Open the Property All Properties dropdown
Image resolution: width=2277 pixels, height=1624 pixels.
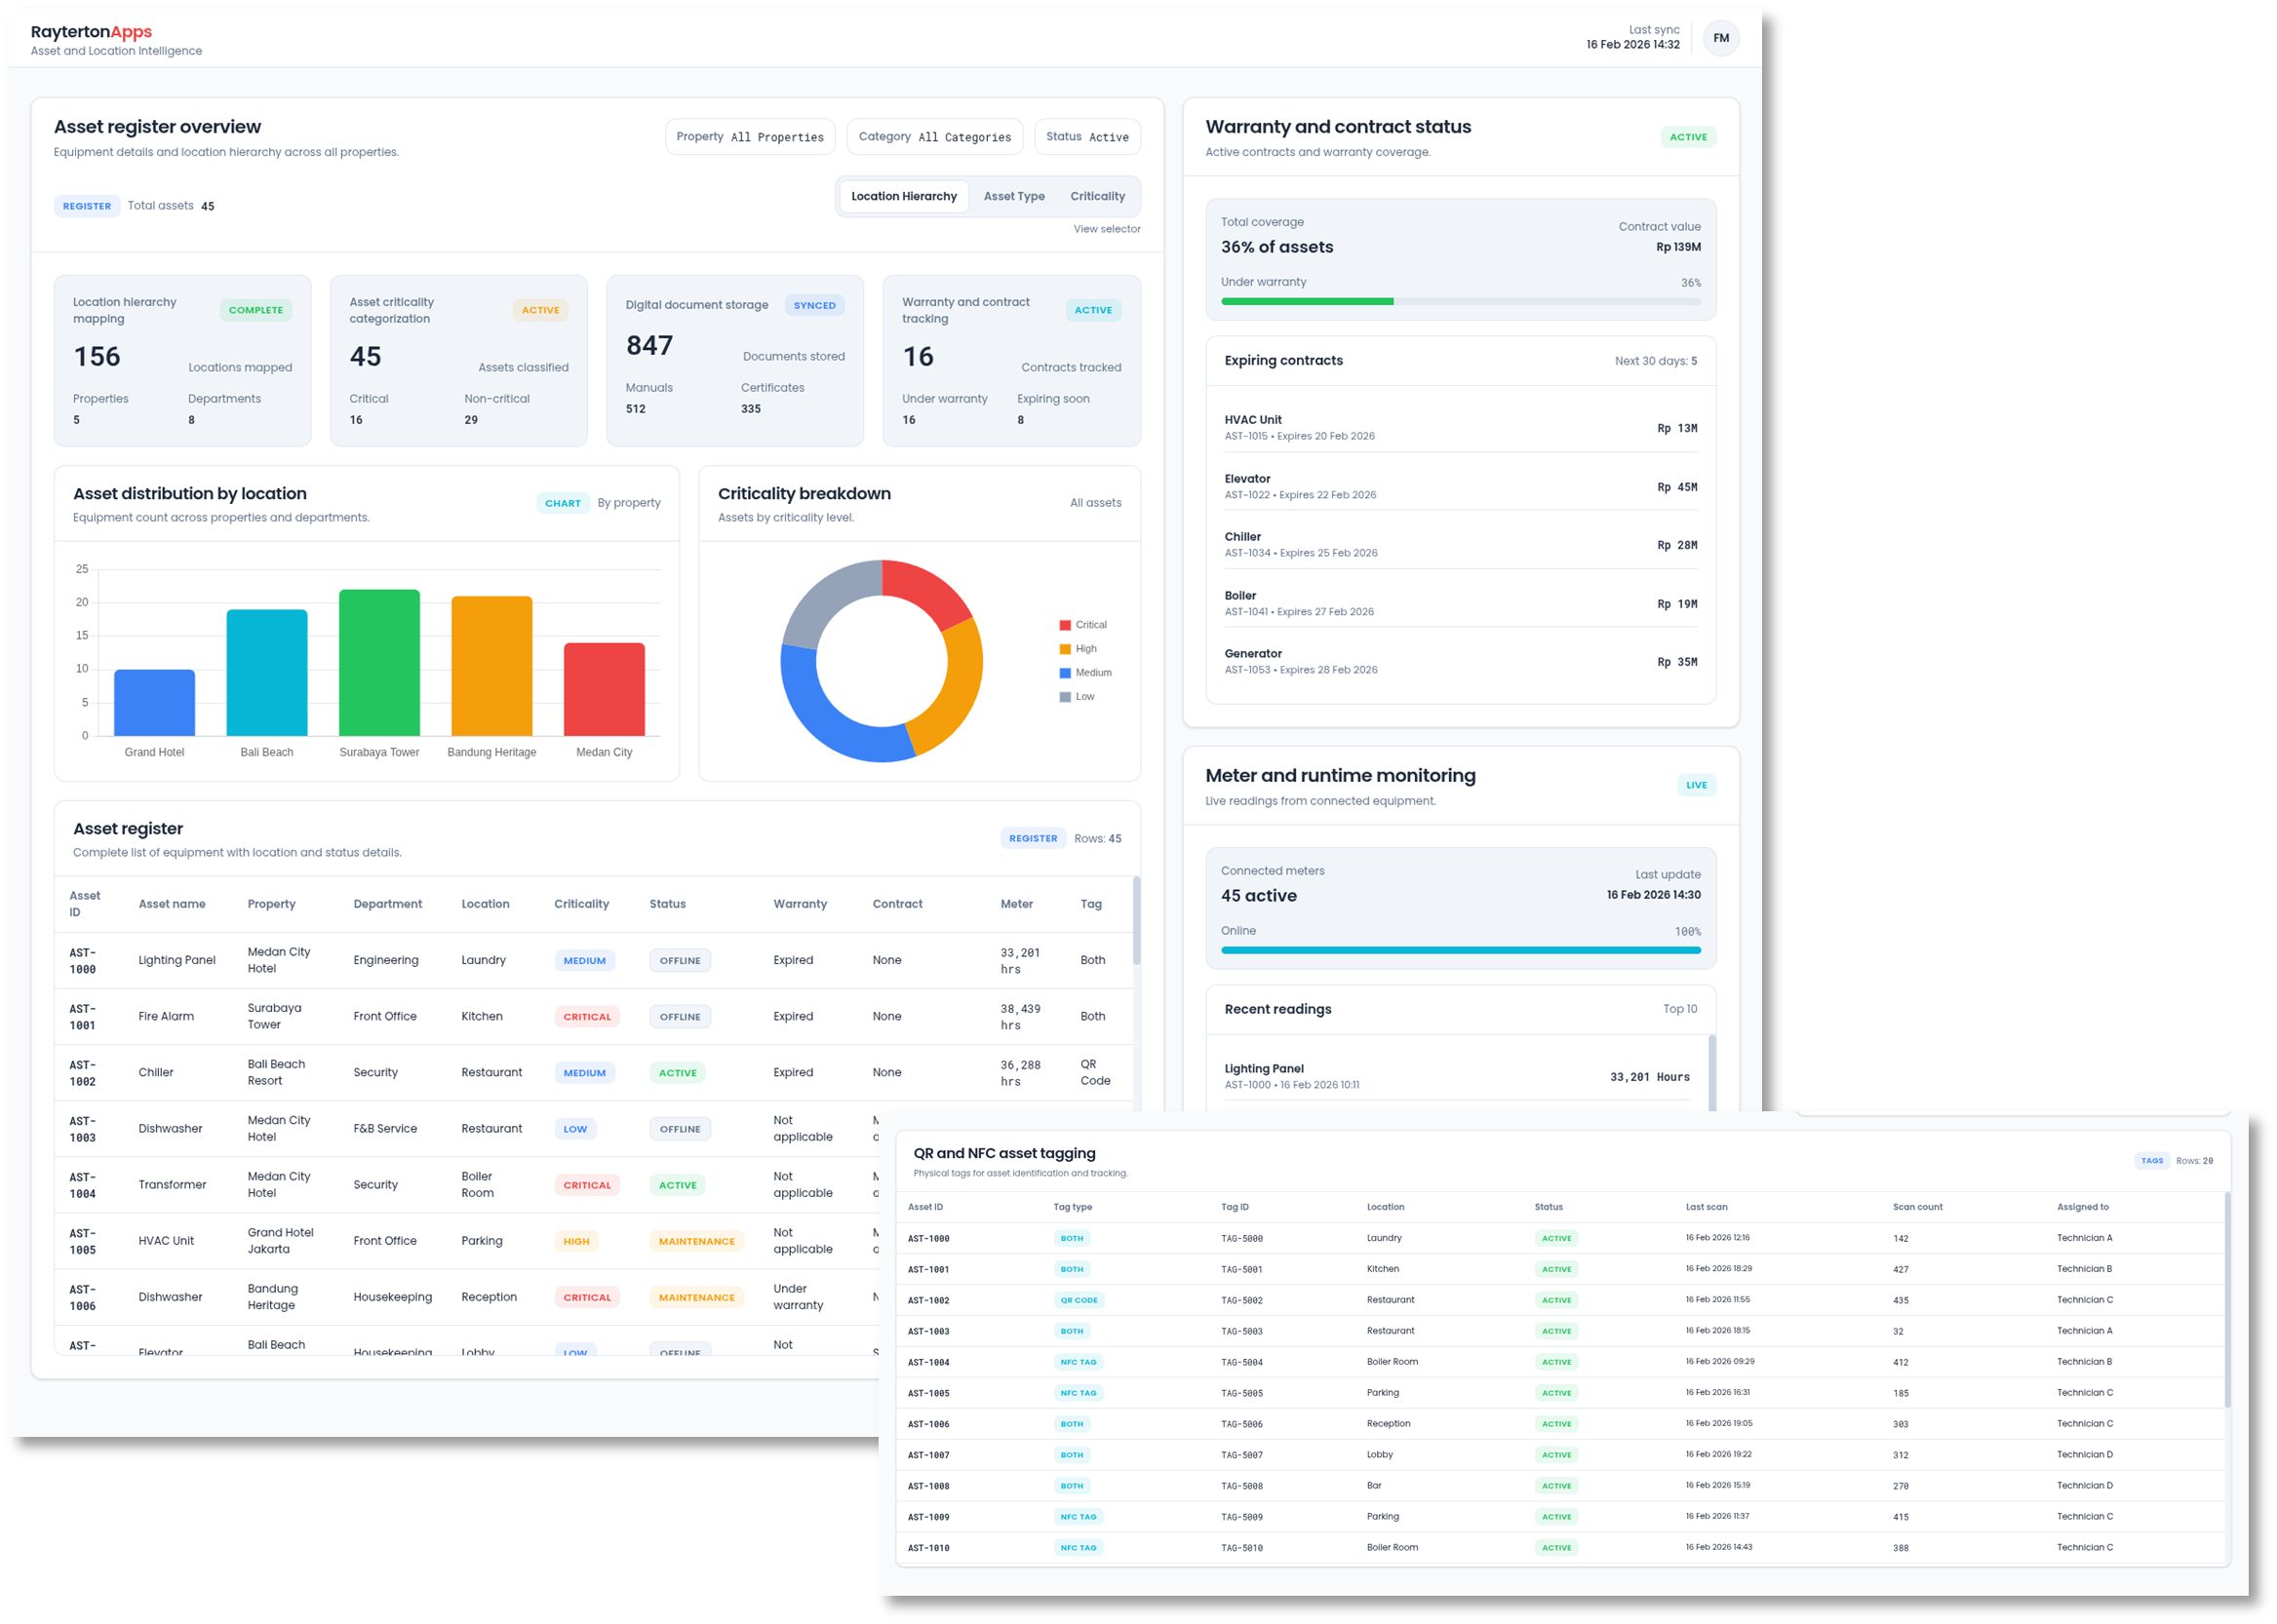point(749,136)
